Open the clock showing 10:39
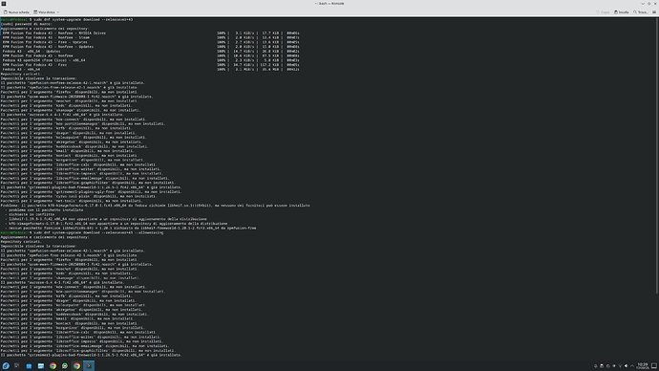The height and width of the screenshot is (371, 659). (x=643, y=366)
